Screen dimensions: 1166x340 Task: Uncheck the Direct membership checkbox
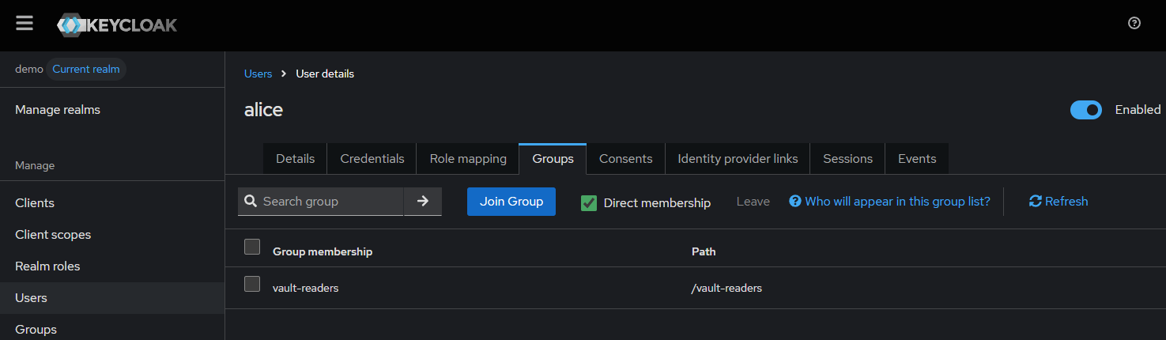coord(588,203)
